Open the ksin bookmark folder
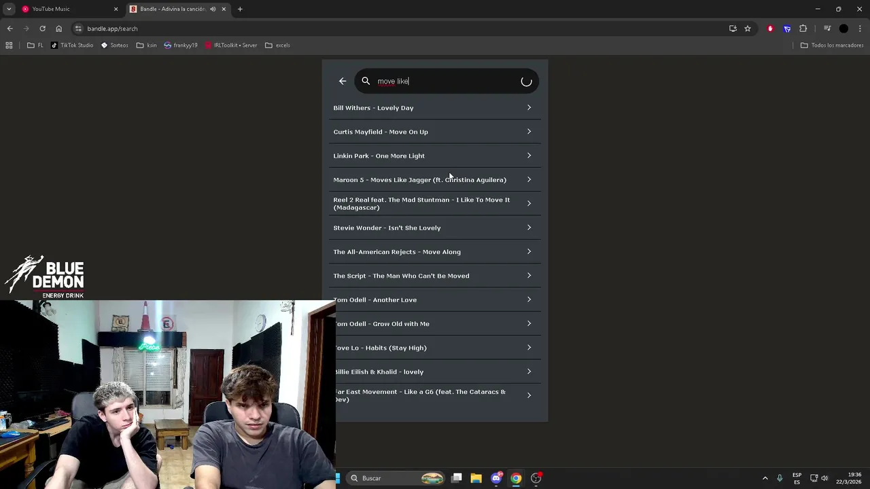This screenshot has height=489, width=870. point(146,46)
